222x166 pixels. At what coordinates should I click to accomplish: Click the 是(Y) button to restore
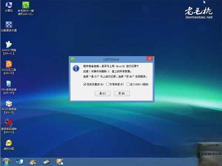tap(102, 94)
